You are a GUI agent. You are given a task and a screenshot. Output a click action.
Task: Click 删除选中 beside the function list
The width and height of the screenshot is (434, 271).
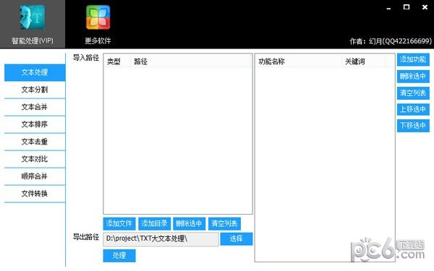(413, 77)
